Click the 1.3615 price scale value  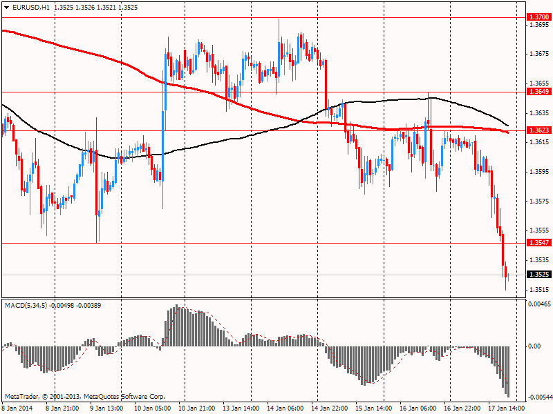(x=540, y=142)
